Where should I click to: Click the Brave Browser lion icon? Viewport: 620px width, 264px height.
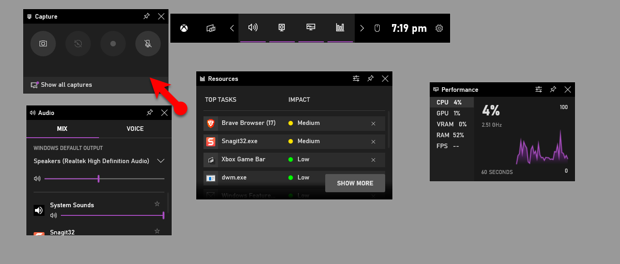[211, 123]
